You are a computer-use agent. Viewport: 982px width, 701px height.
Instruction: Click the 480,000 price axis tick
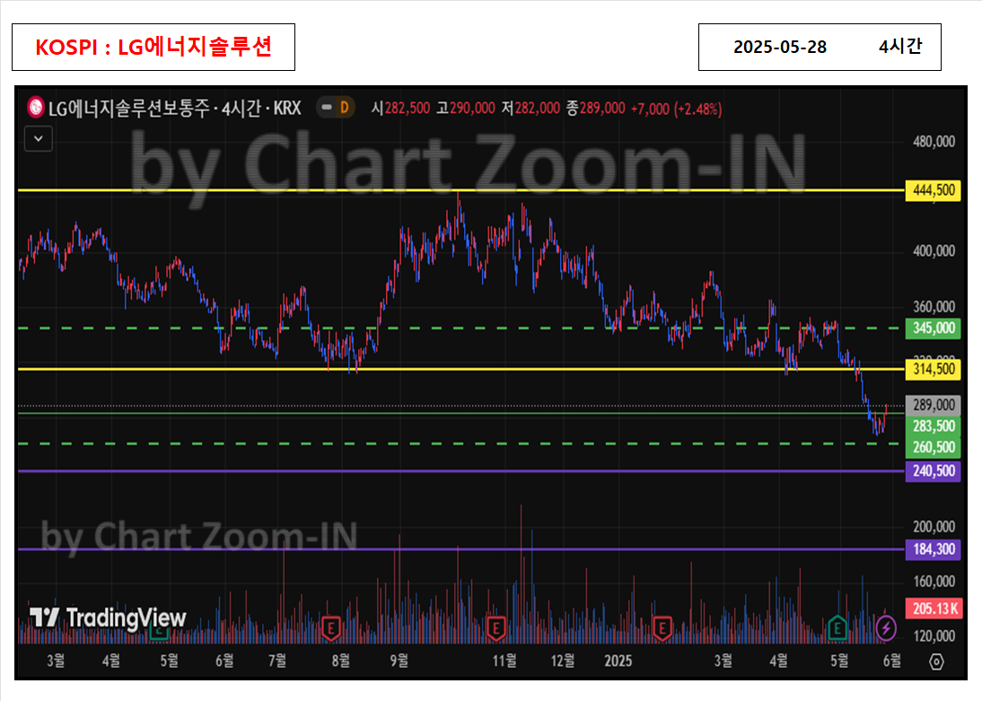(x=934, y=142)
